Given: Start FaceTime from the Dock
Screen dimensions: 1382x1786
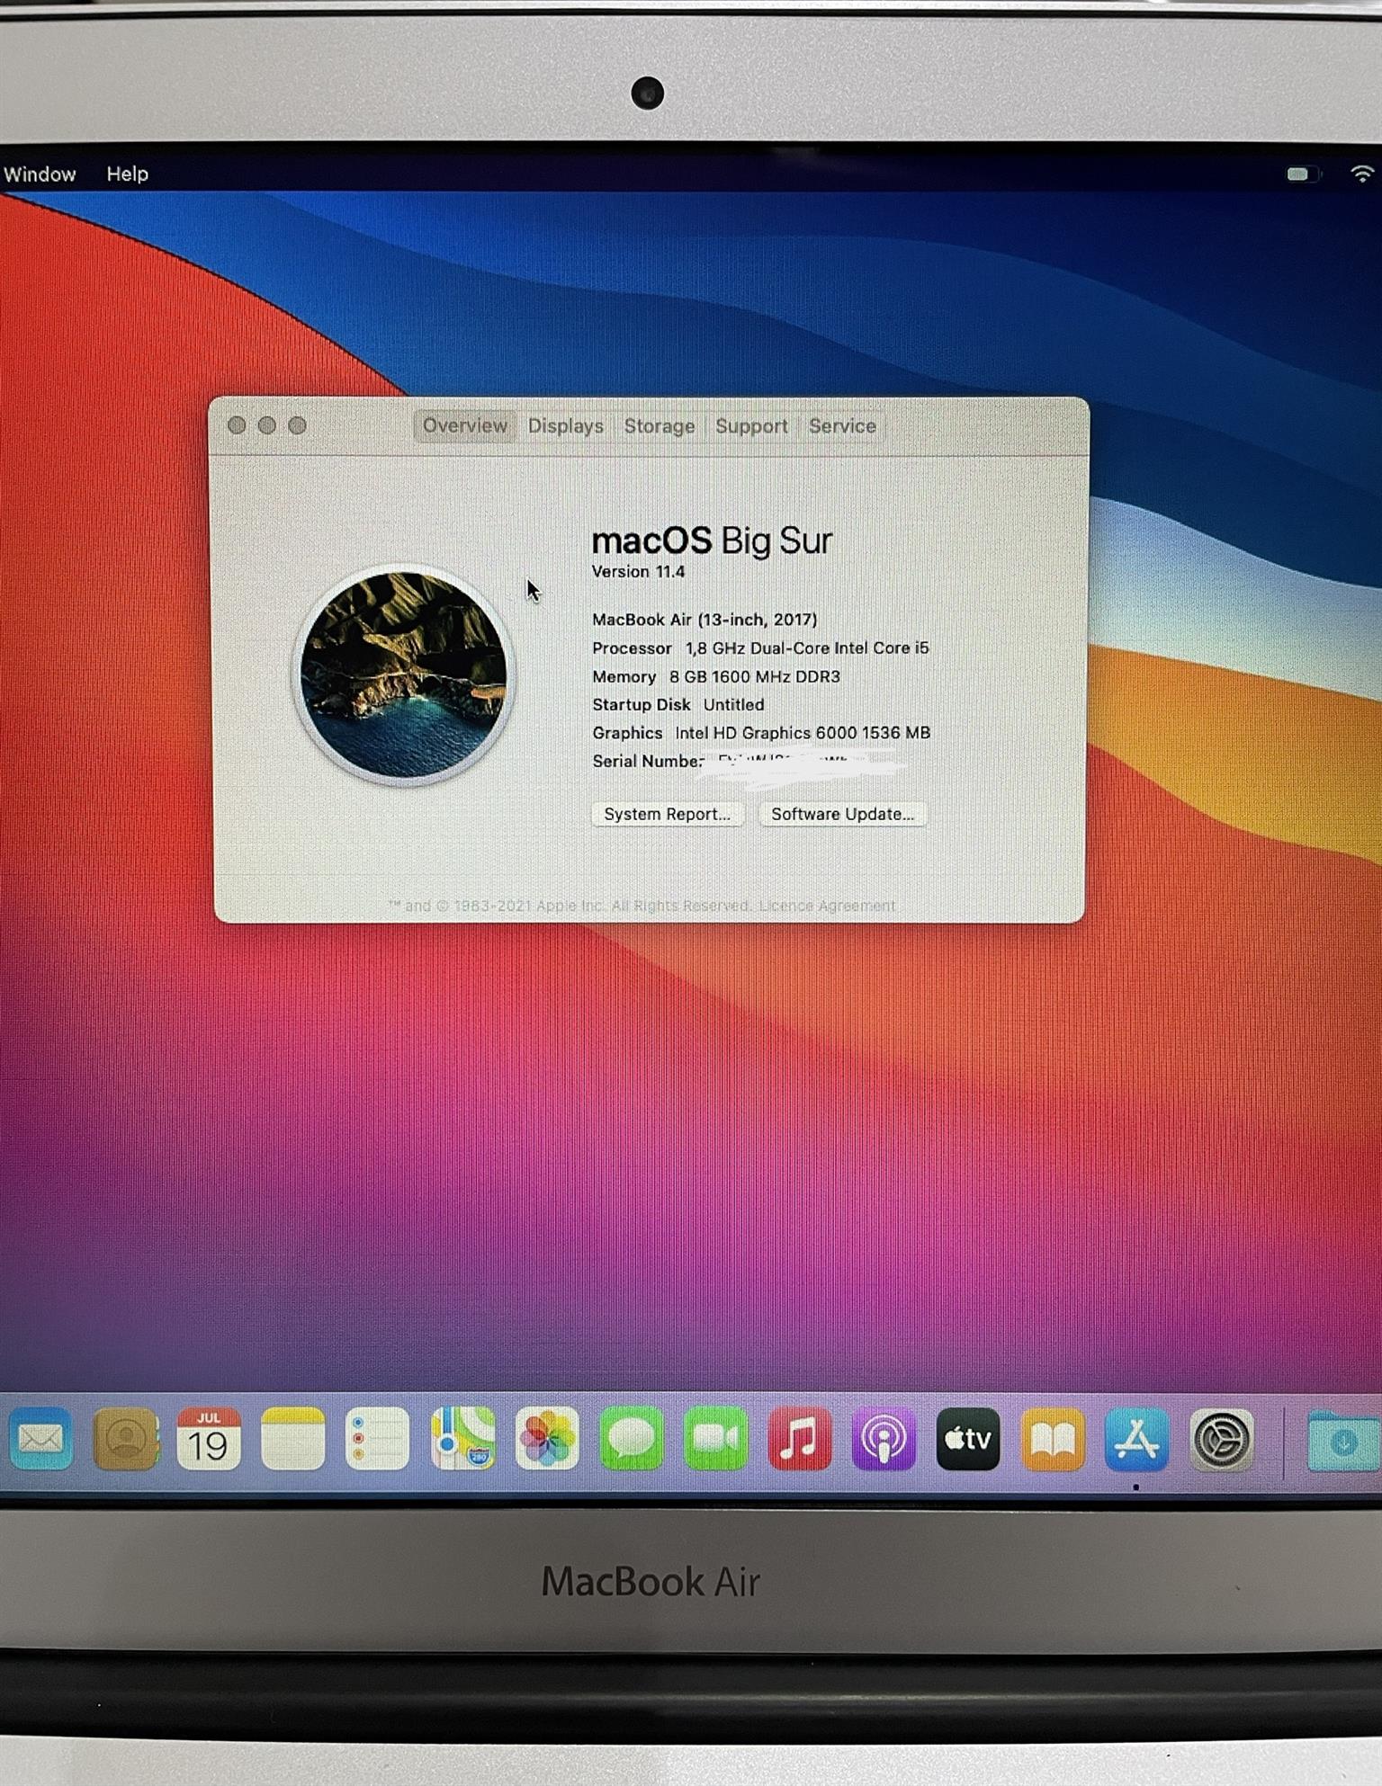Looking at the screenshot, I should 715,1439.
